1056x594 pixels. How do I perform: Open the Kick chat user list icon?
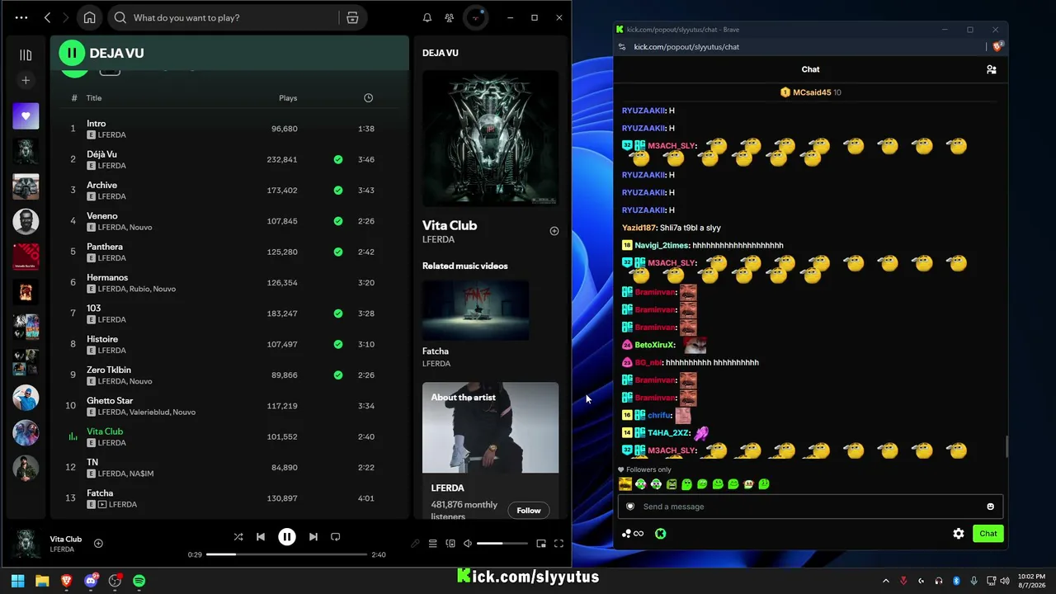tap(991, 69)
